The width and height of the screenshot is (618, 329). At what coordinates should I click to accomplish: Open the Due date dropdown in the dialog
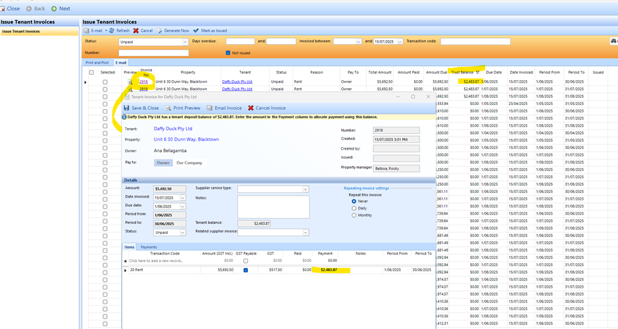click(x=183, y=207)
